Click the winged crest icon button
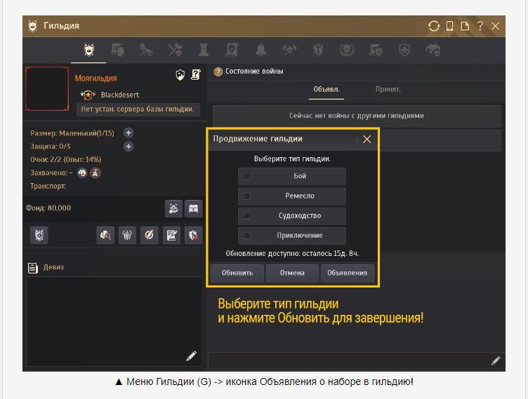 click(x=127, y=235)
